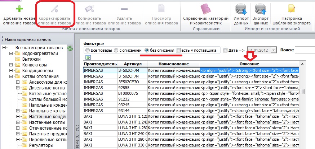The width and height of the screenshot is (315, 149).
Task: Click the green plus Add new description icon
Action: (19, 9)
